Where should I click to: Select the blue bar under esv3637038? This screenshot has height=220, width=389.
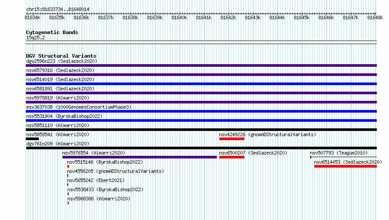201,111
